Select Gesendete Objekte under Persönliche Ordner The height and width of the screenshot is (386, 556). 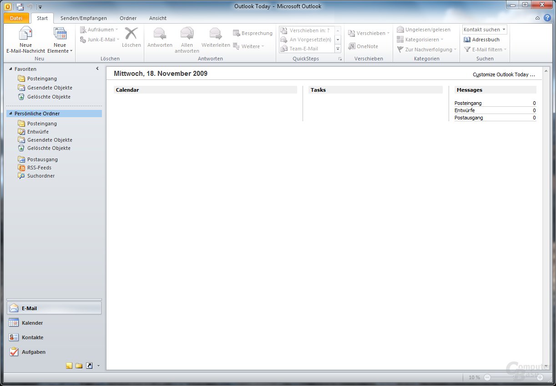coord(50,140)
